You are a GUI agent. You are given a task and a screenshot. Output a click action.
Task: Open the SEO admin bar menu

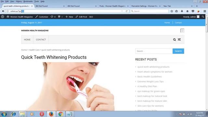point(91,17)
